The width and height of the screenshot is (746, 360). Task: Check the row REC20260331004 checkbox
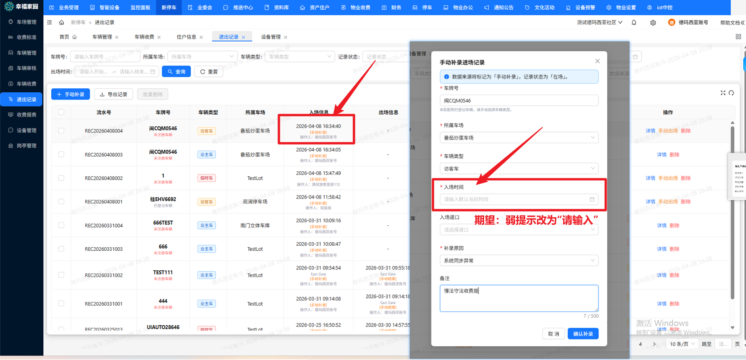pos(61,225)
